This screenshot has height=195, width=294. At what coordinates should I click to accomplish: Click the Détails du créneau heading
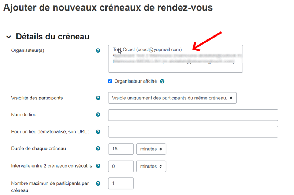coord(52,37)
